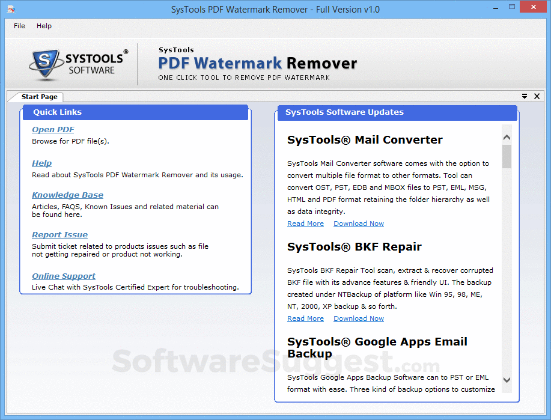
Task: Click the SysTools® Google Apps Email Backup heading
Action: [x=377, y=347]
